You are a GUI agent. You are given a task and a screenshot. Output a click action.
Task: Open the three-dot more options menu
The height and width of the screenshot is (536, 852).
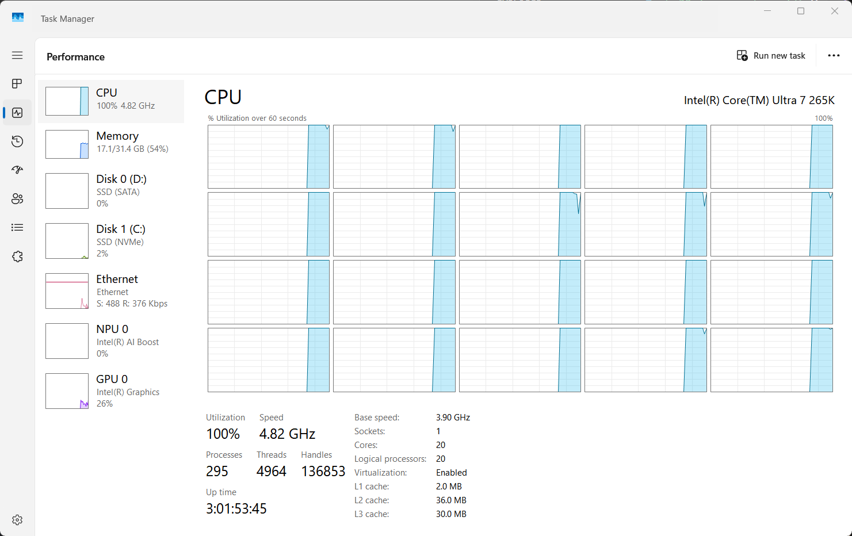click(834, 56)
